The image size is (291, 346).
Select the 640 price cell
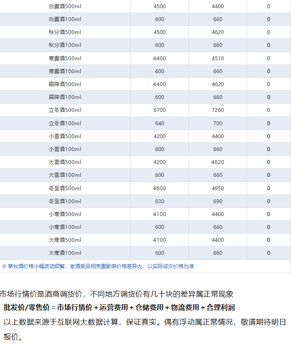pyautogui.click(x=159, y=124)
